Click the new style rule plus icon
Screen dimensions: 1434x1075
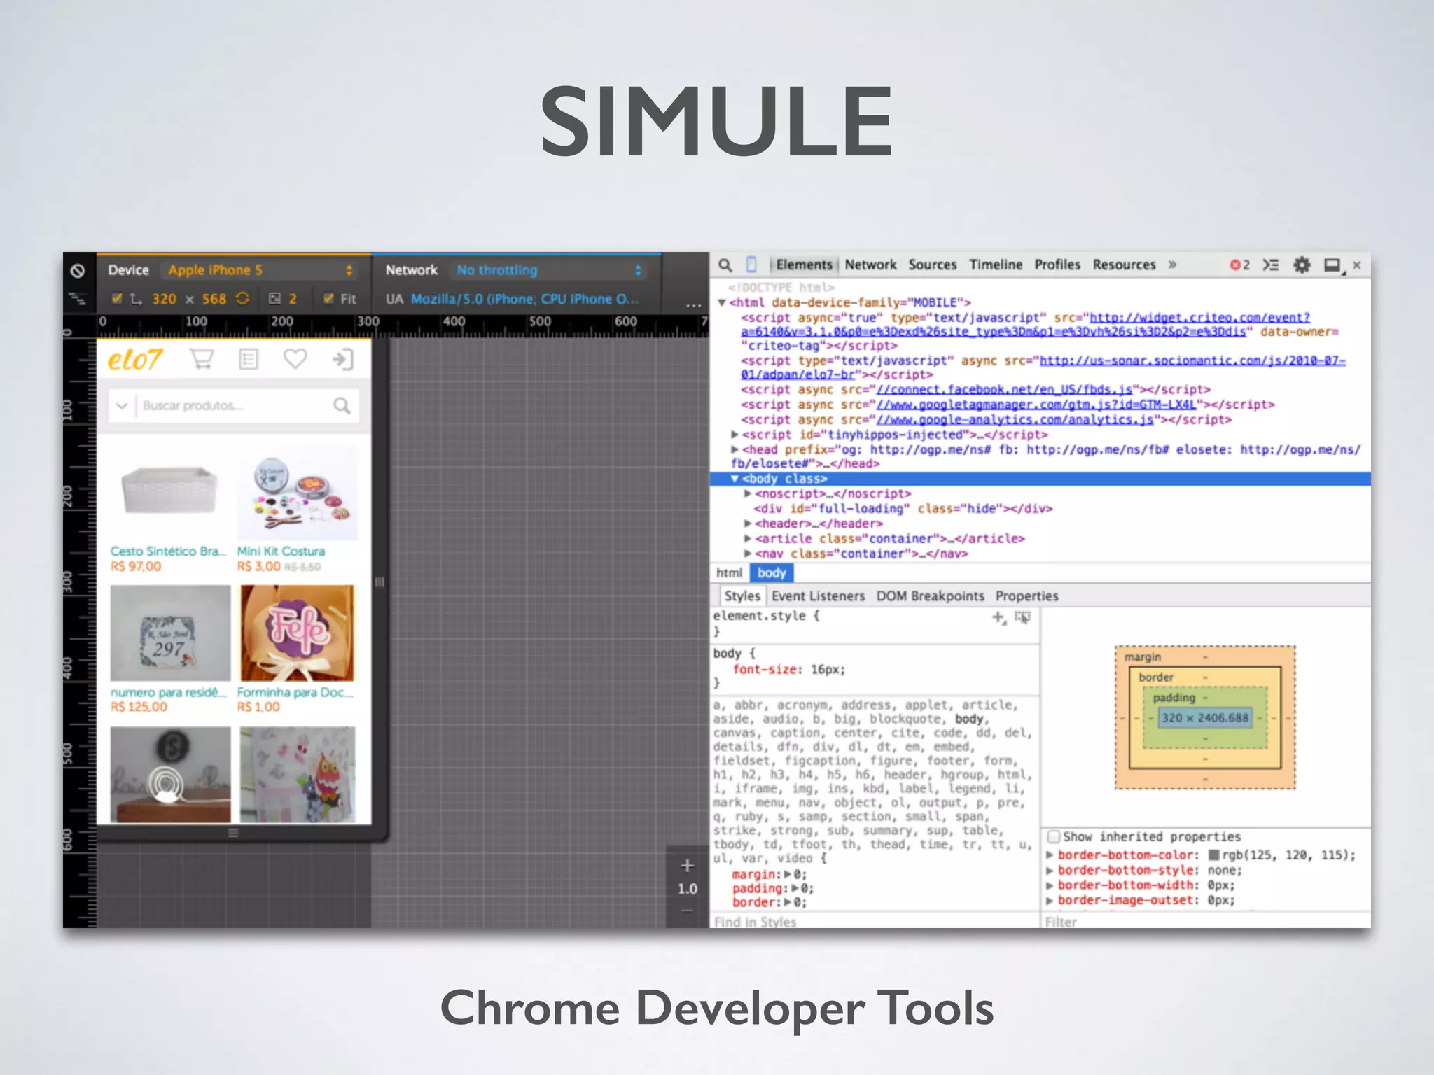click(998, 617)
